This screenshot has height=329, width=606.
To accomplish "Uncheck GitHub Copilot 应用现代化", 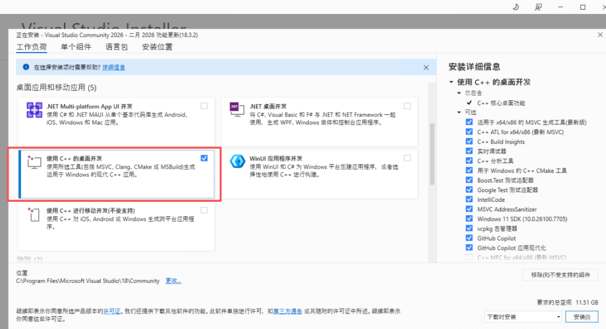I will coord(469,248).
